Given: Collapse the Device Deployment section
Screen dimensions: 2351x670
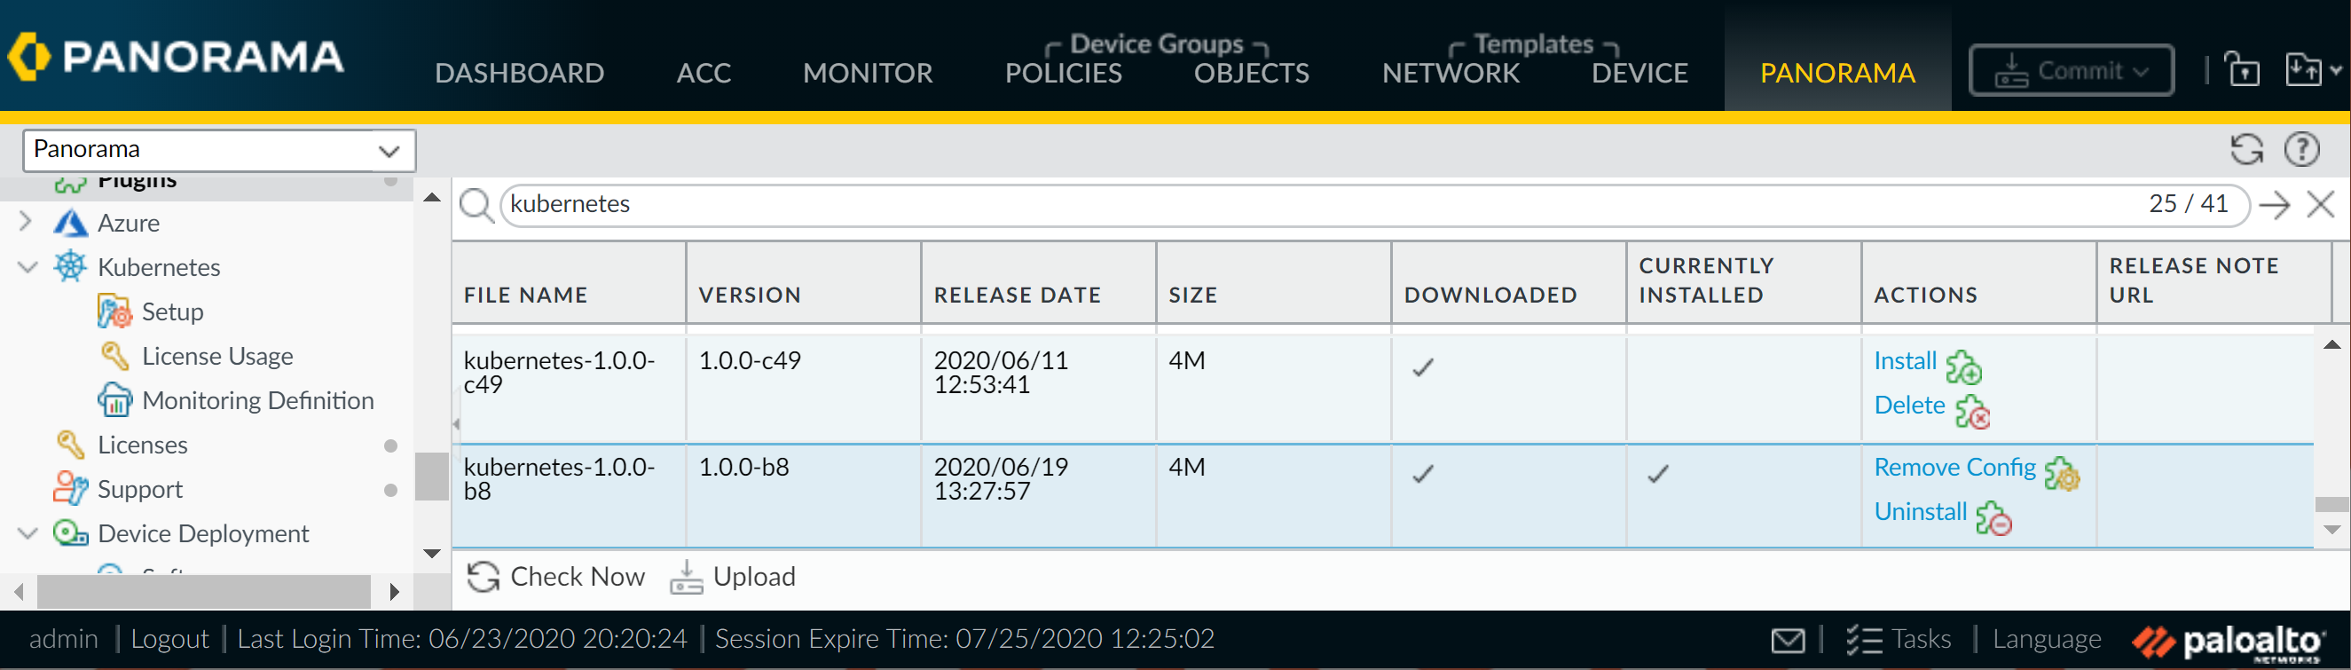Looking at the screenshot, I should (x=28, y=533).
